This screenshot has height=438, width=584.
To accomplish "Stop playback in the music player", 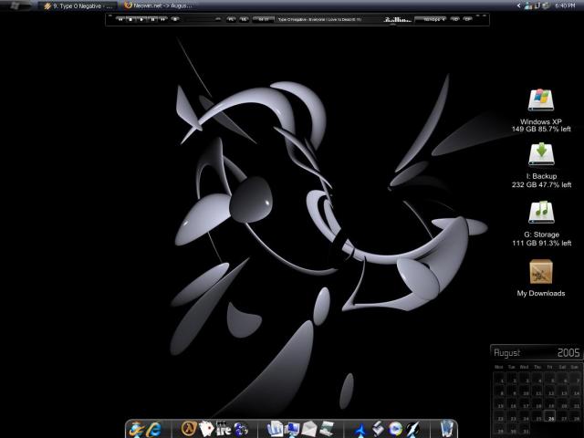I will coord(130,19).
